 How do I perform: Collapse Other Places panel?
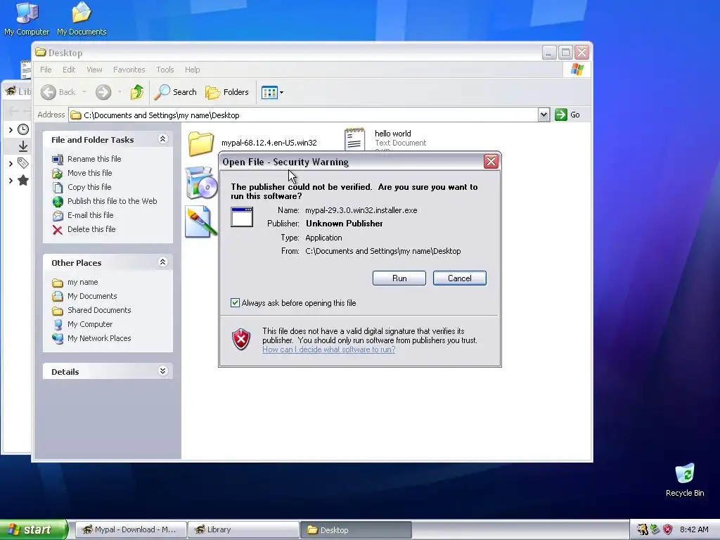tap(162, 262)
